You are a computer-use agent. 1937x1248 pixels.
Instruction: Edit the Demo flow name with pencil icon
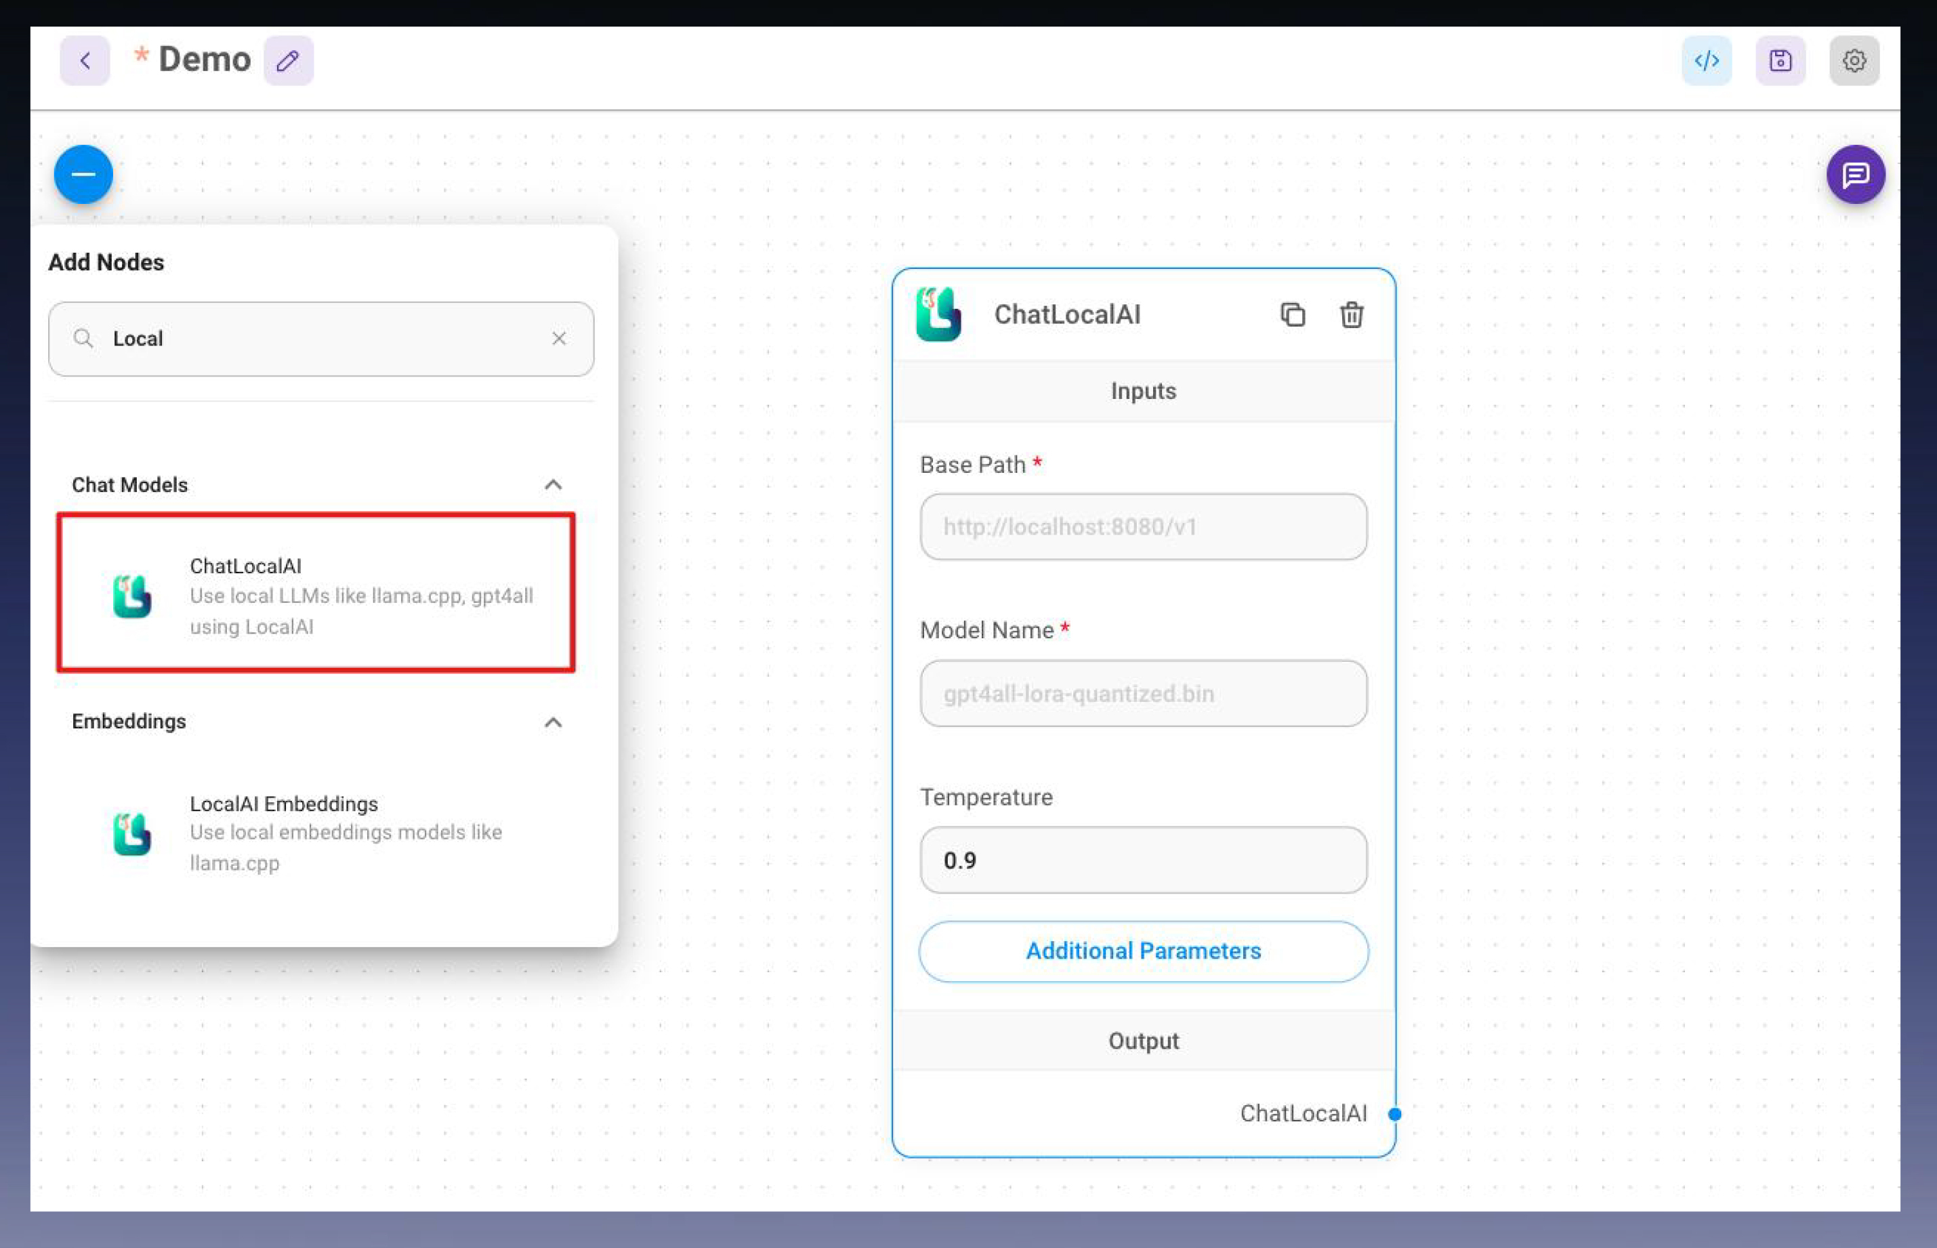tap(289, 61)
